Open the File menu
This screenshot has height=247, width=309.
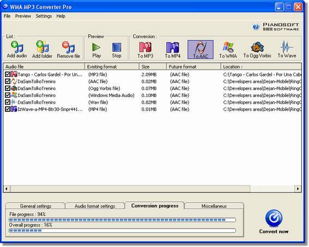[x=7, y=16]
